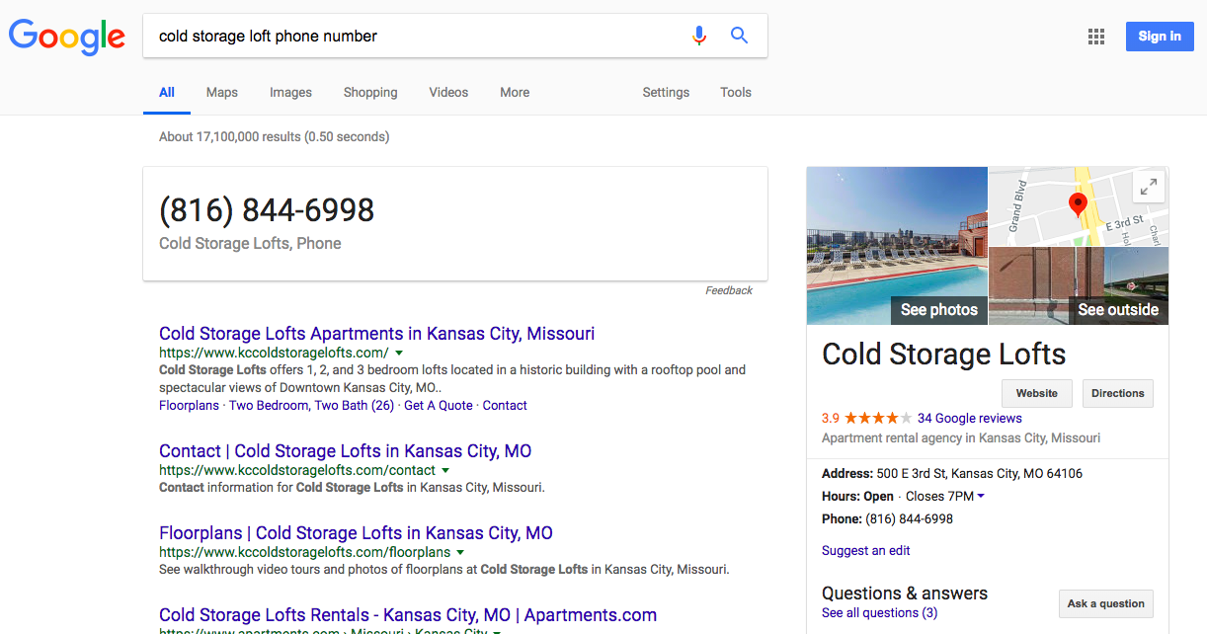Open Contact | Cold Storage Lofts result

click(x=345, y=451)
